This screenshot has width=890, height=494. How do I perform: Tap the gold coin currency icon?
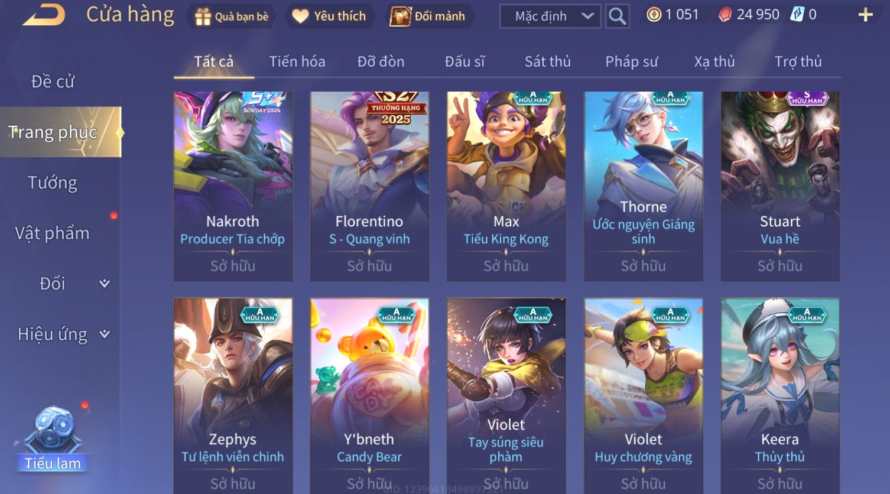click(654, 15)
